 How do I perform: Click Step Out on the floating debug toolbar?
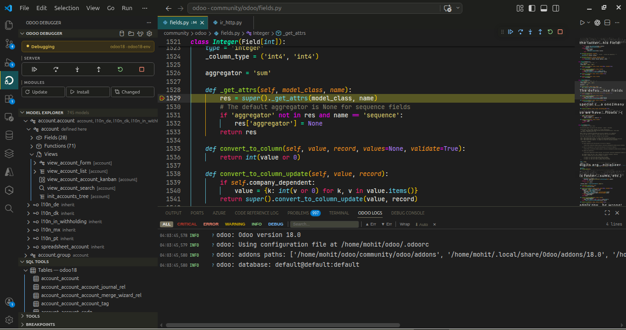click(540, 32)
